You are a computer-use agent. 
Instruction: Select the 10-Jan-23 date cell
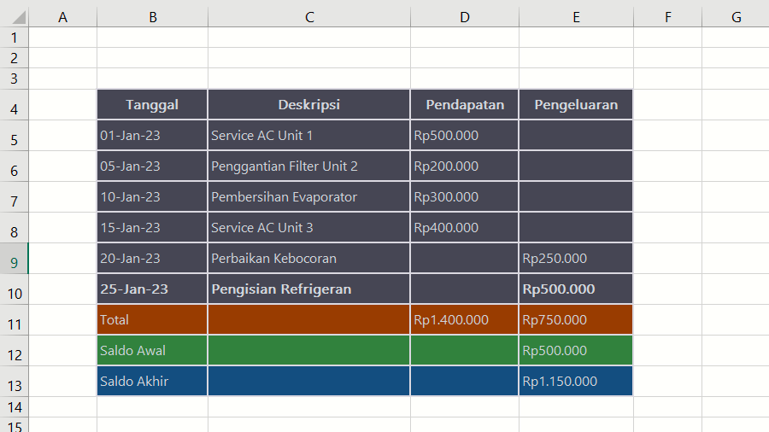click(x=152, y=197)
